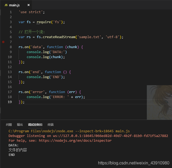Click the require keyword on line 3
This screenshot has height=168, width=172.
tap(44, 22)
